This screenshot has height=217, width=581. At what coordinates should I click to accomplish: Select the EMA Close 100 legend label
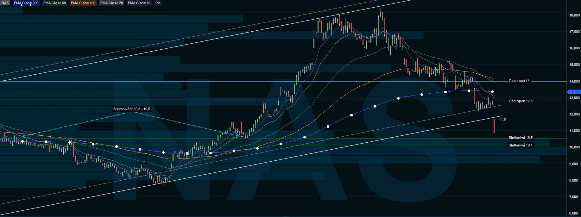83,3
